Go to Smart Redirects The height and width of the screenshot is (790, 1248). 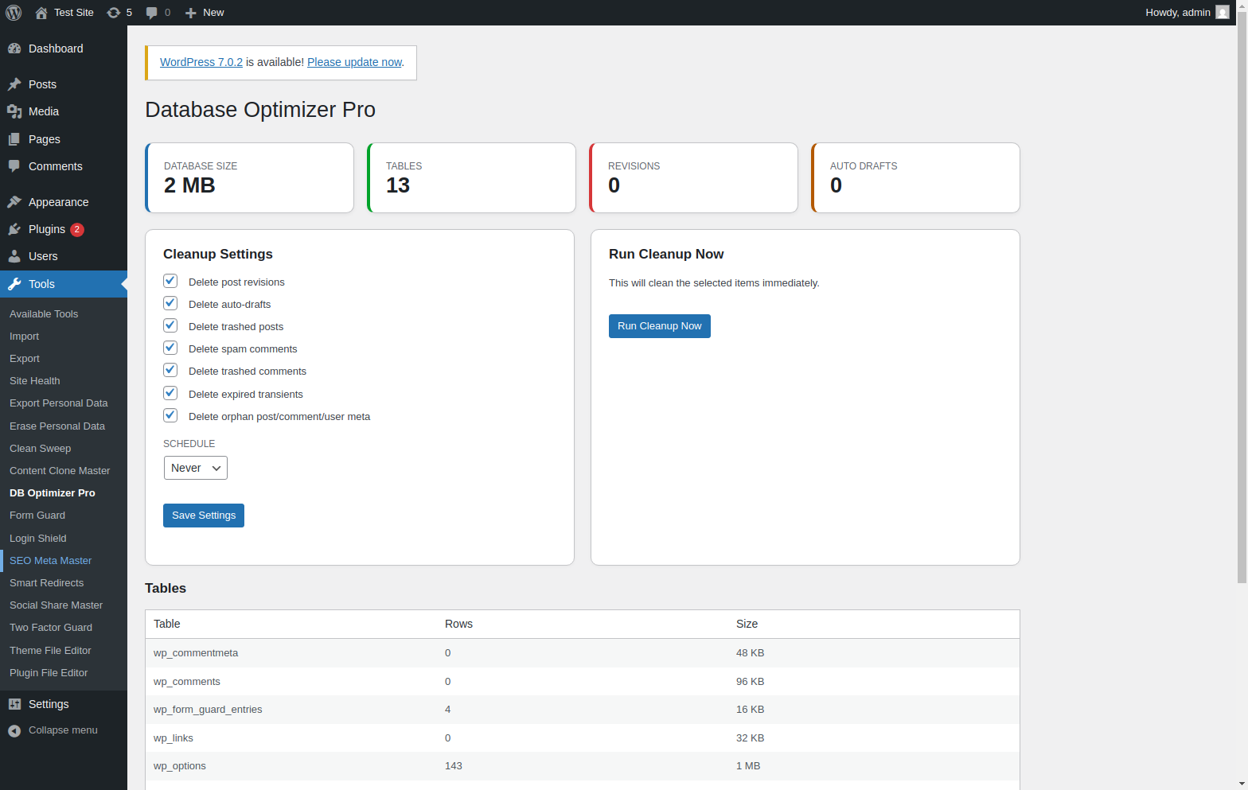pos(46,583)
